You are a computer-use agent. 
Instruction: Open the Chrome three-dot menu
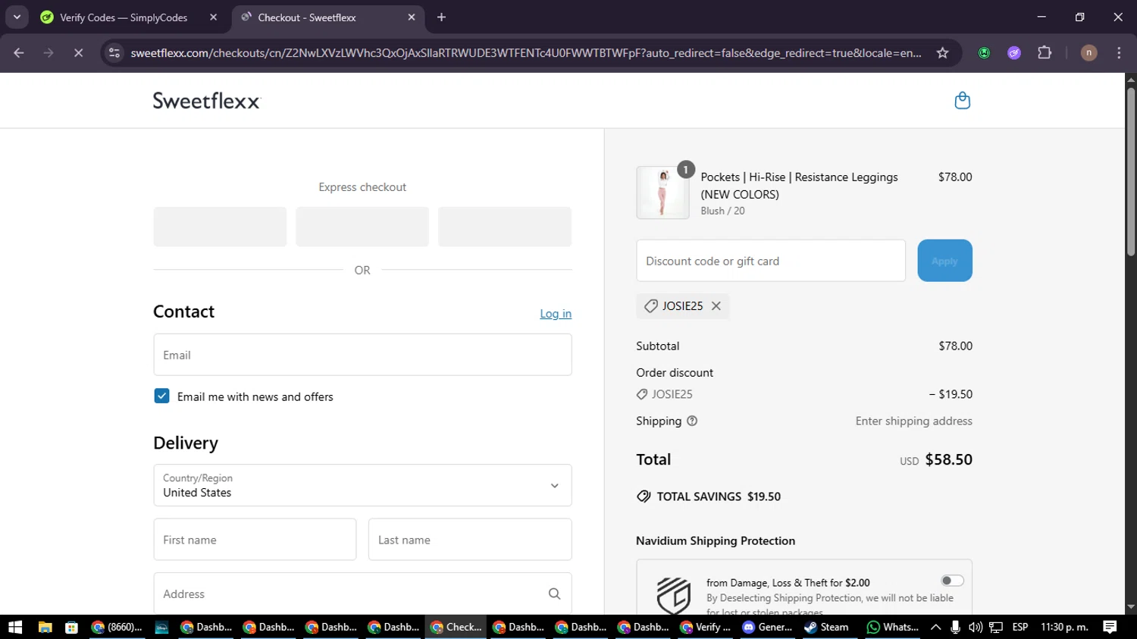pos(1119,53)
